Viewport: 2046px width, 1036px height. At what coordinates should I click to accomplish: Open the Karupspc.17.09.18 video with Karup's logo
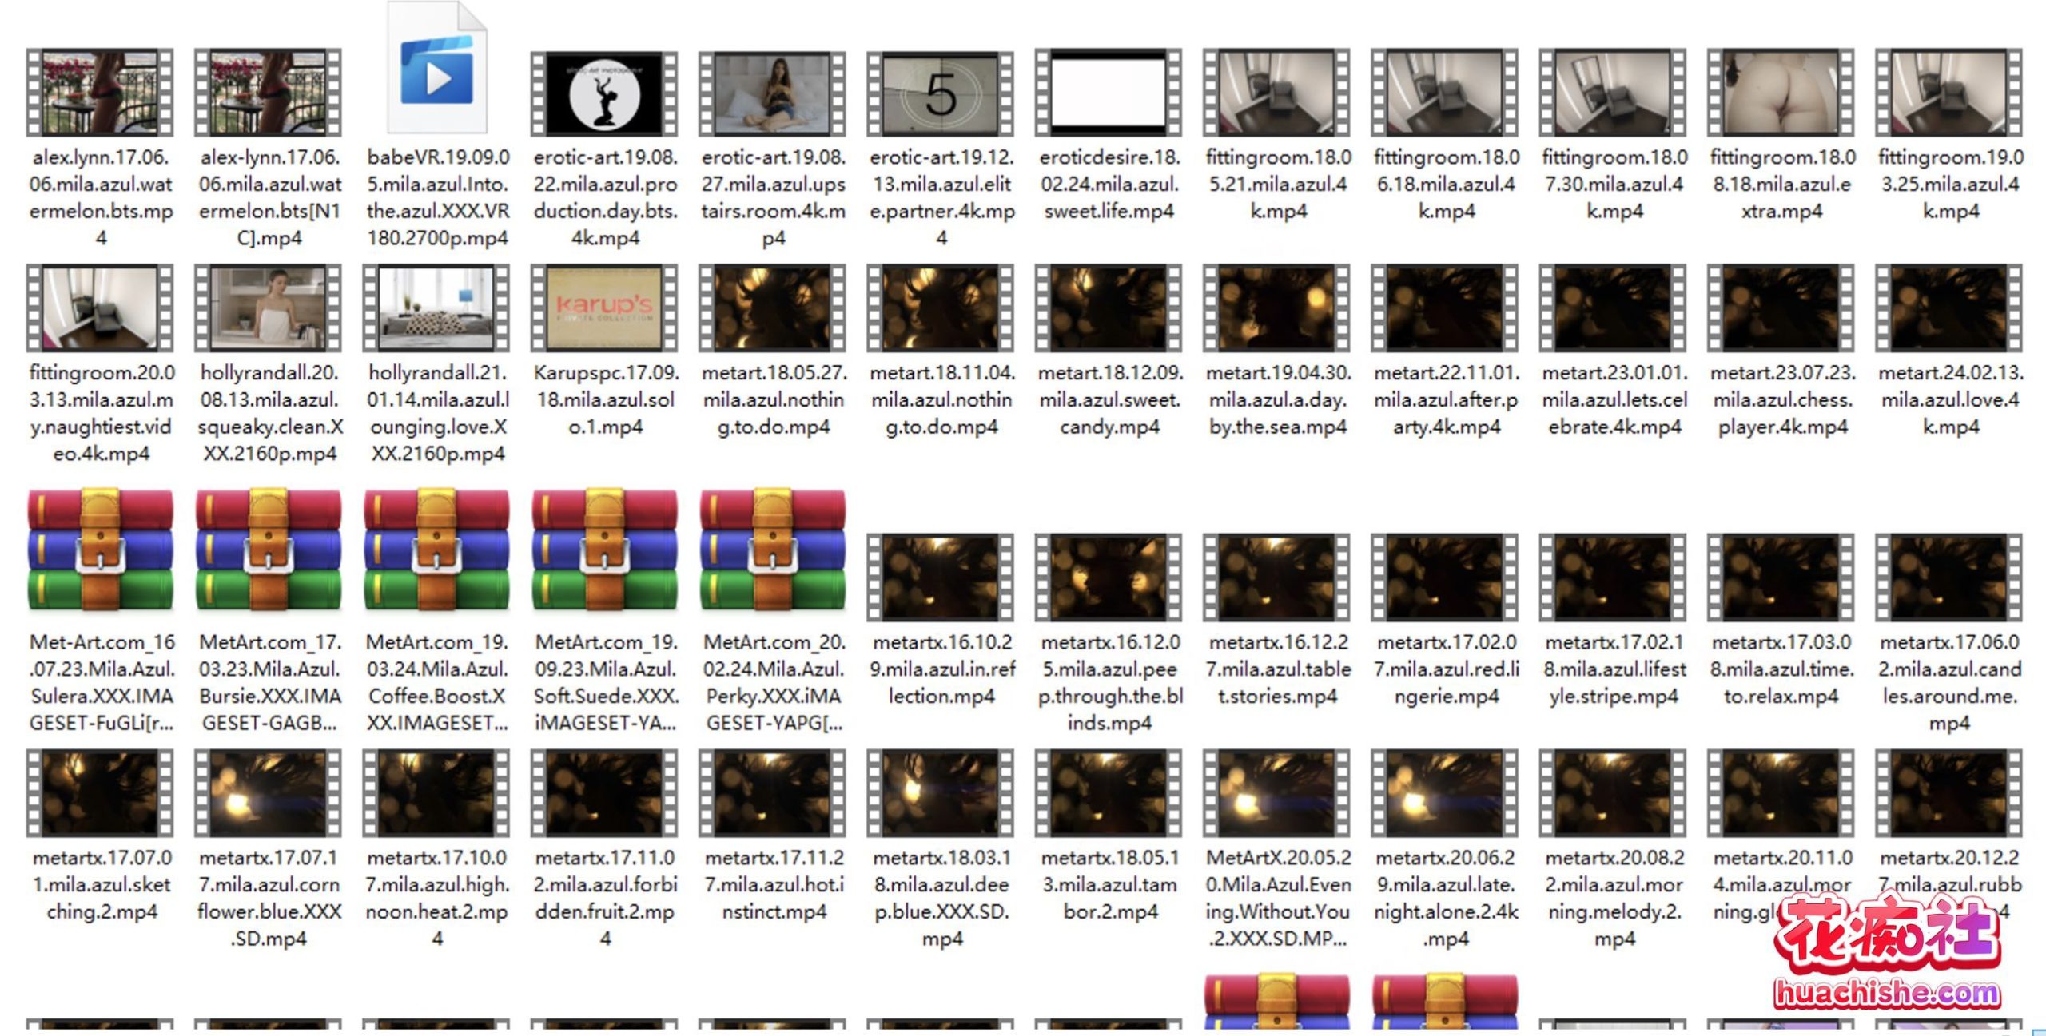pos(605,308)
